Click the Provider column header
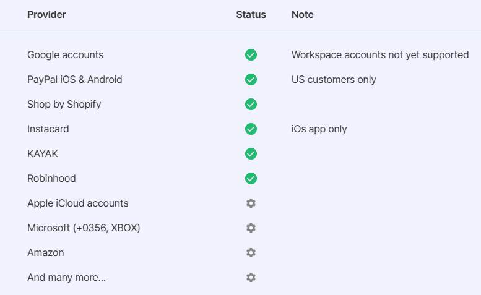 tap(46, 15)
